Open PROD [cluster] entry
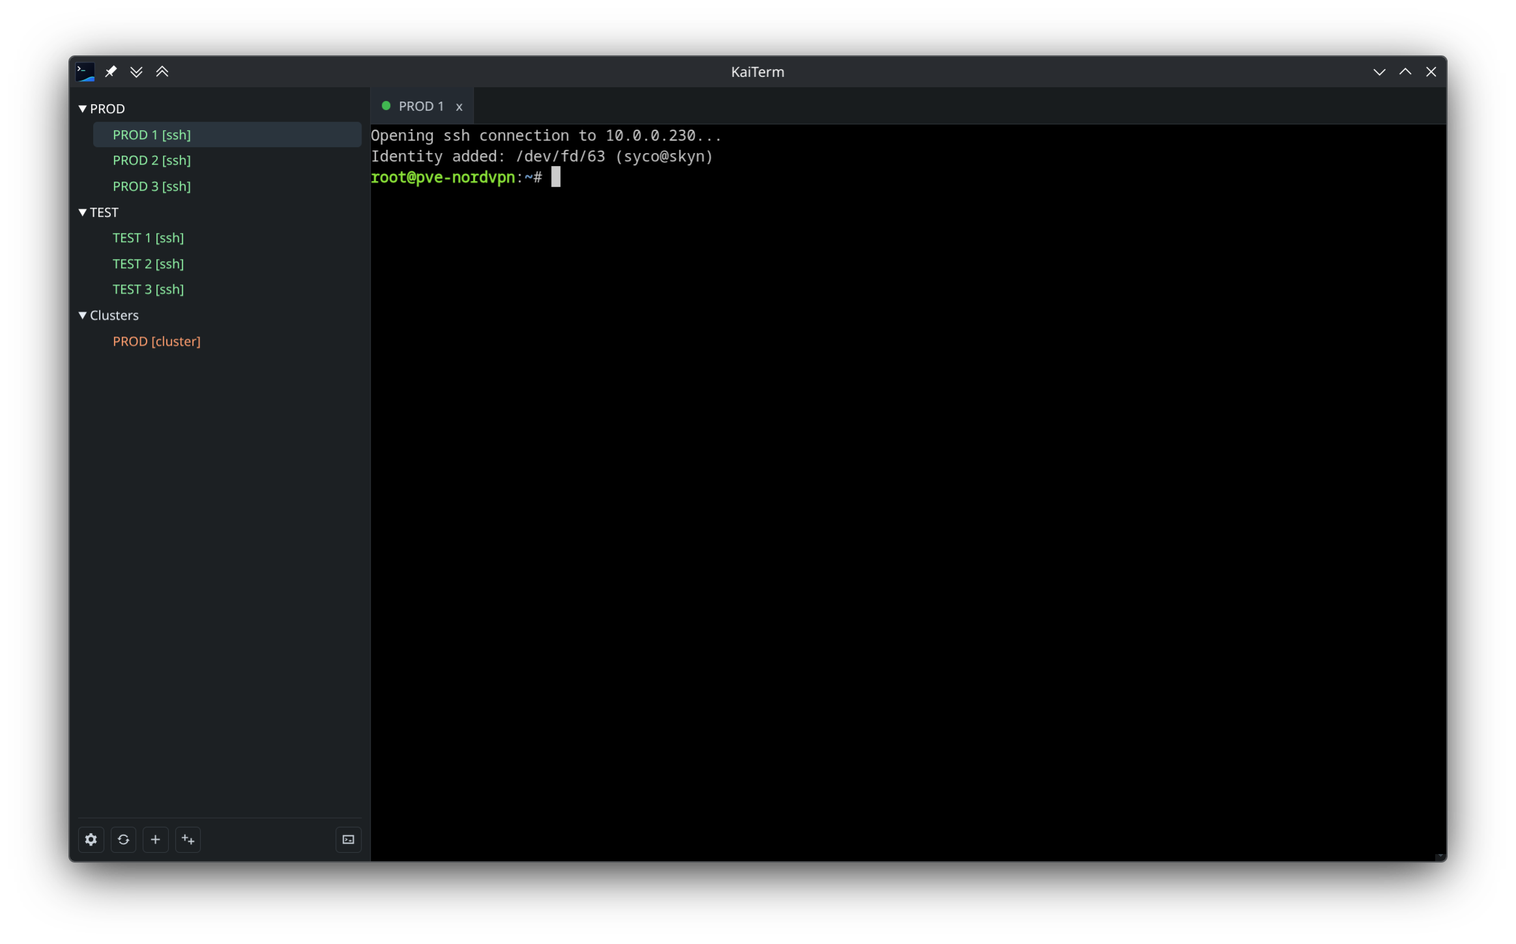Screen dimensions: 1516x944 coord(156,341)
